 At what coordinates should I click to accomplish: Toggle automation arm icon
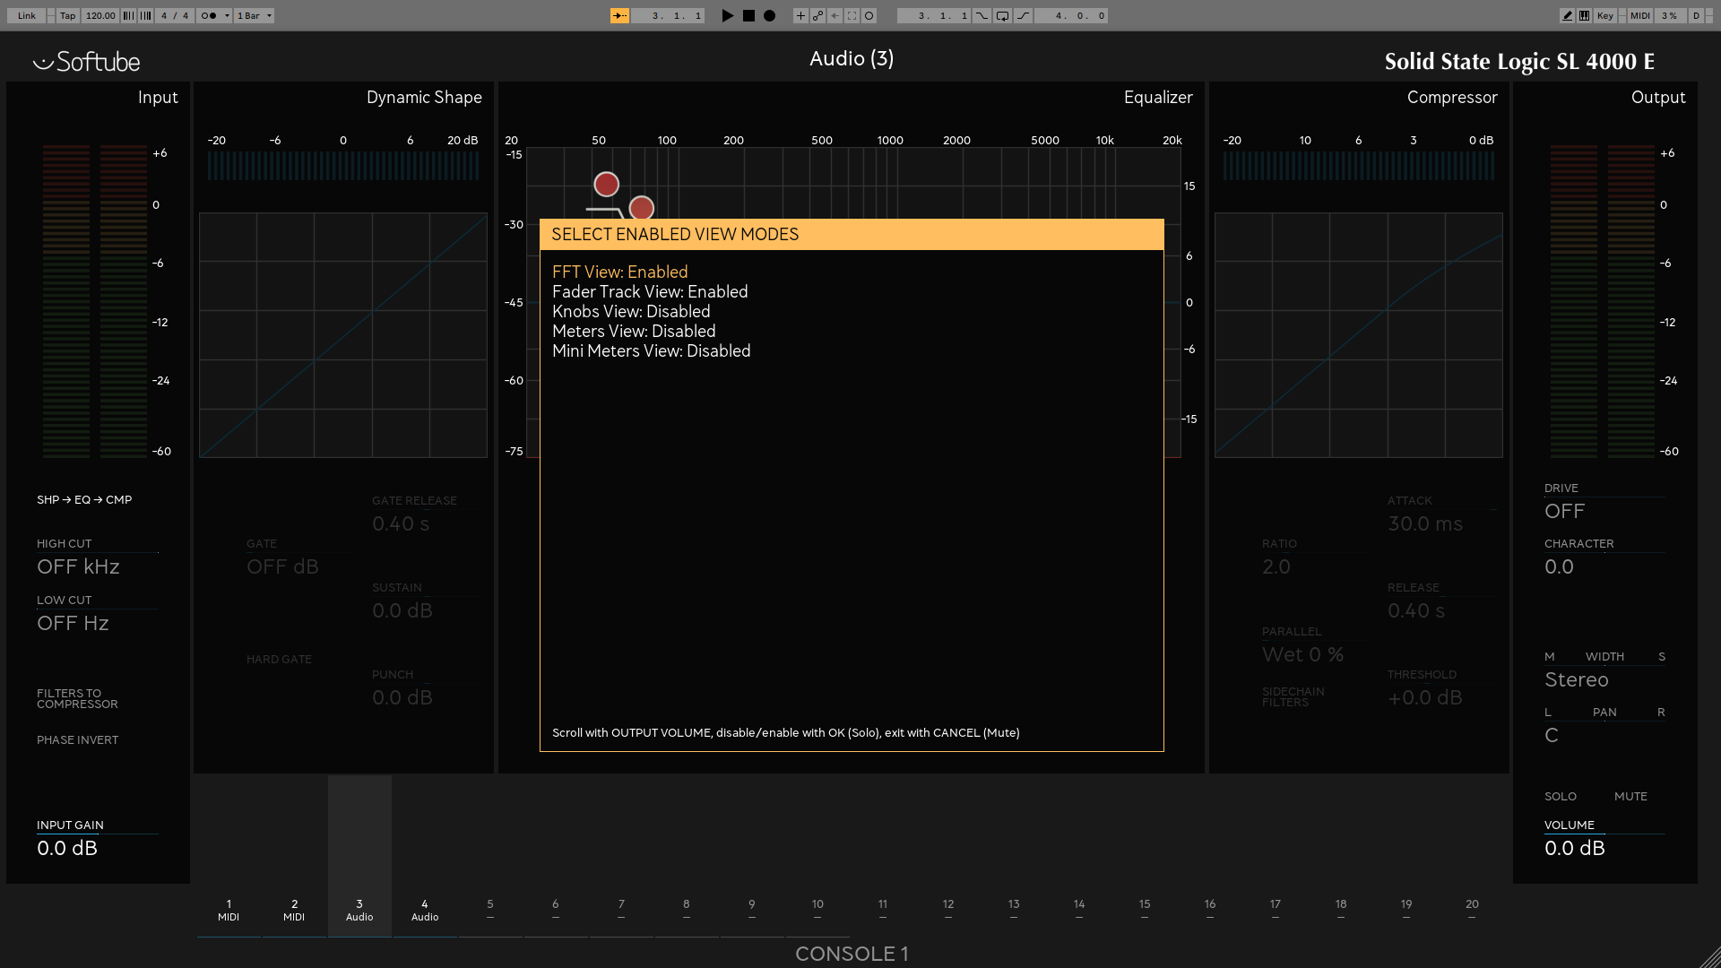click(x=817, y=15)
